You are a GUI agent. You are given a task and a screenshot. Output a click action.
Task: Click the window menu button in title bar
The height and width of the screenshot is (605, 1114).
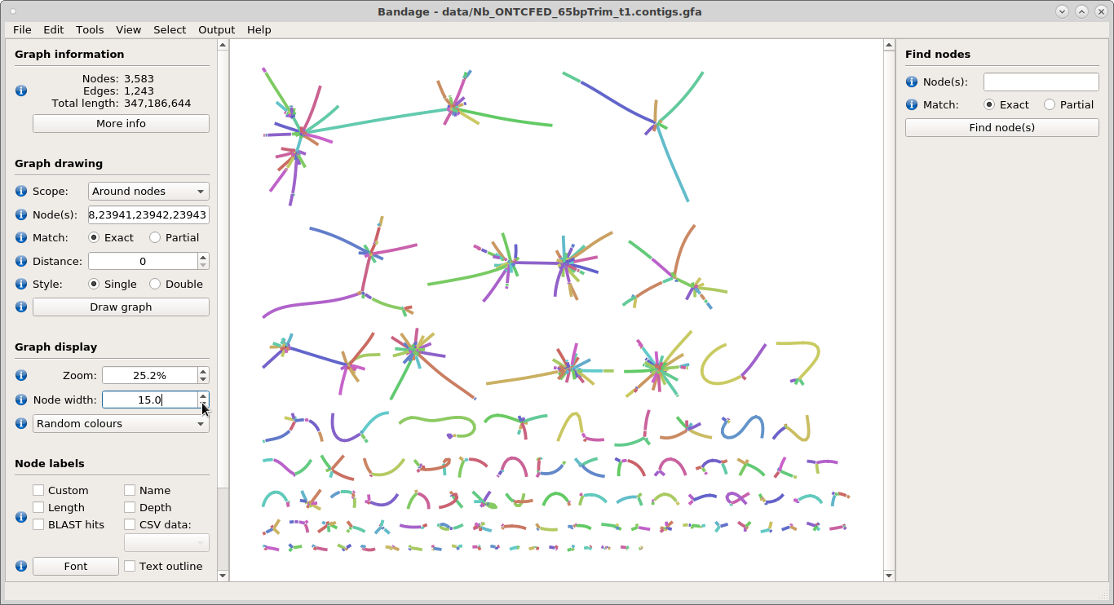pyautogui.click(x=12, y=11)
